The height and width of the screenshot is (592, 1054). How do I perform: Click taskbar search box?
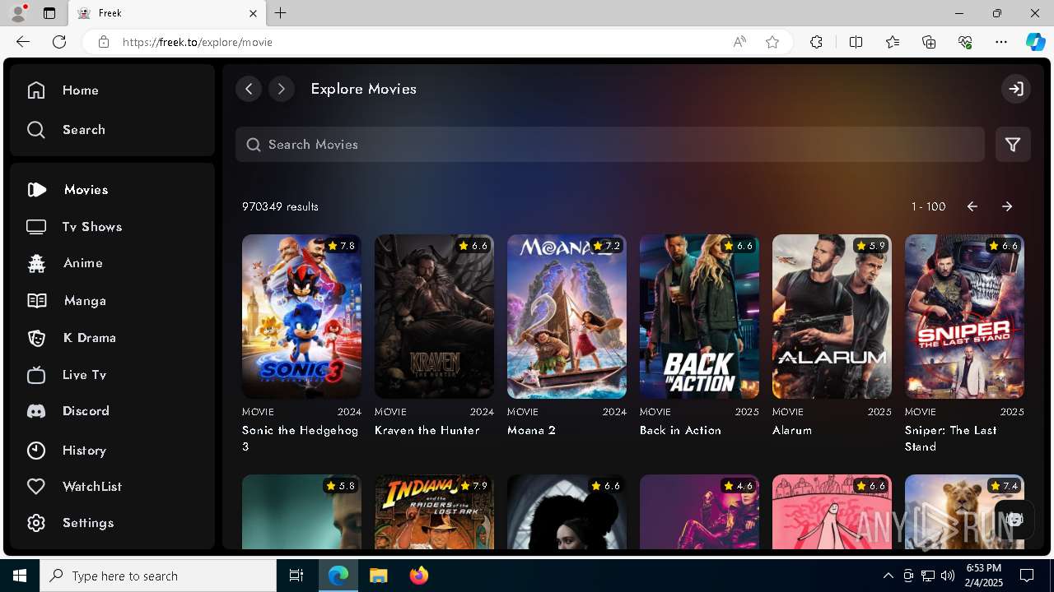coord(158,576)
